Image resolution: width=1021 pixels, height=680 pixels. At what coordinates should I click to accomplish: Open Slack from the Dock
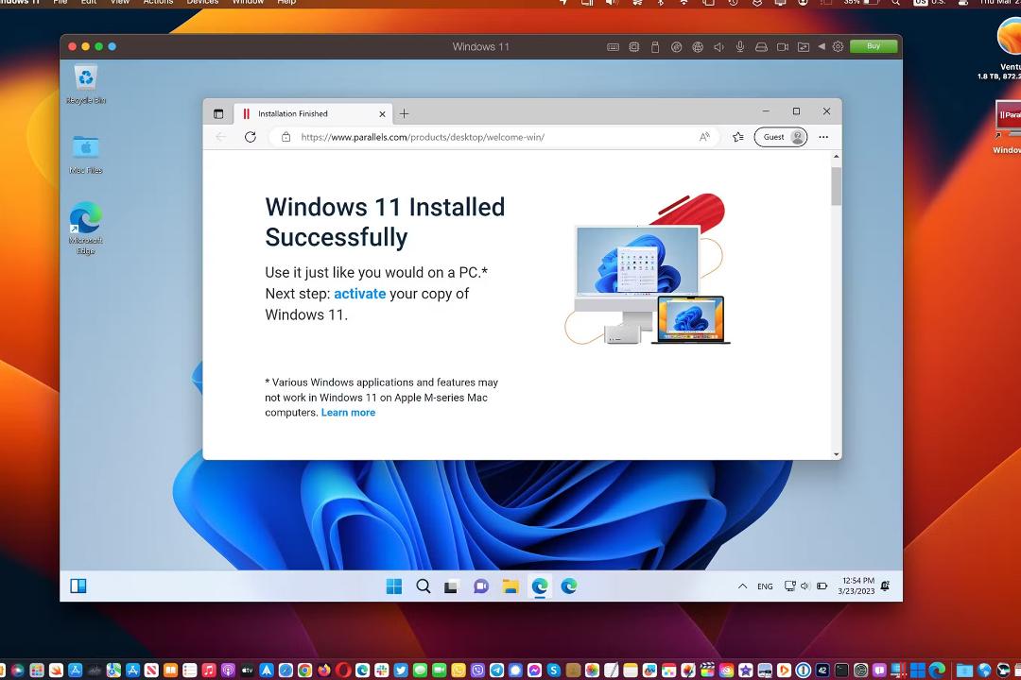point(382,671)
